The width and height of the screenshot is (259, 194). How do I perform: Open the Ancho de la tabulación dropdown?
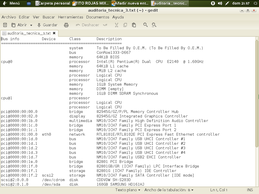coord(169,190)
